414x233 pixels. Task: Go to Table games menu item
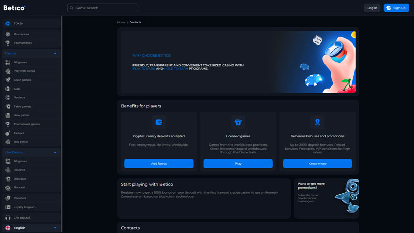pyautogui.click(x=22, y=106)
